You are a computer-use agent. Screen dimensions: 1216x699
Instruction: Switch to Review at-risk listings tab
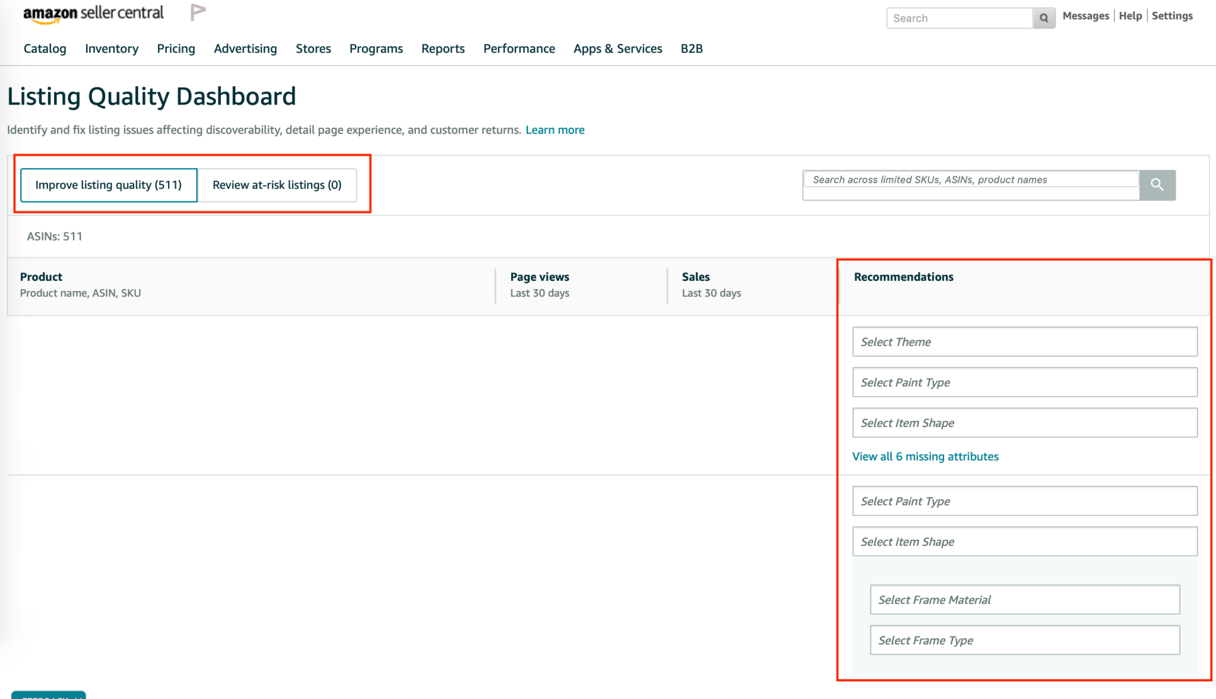(277, 185)
